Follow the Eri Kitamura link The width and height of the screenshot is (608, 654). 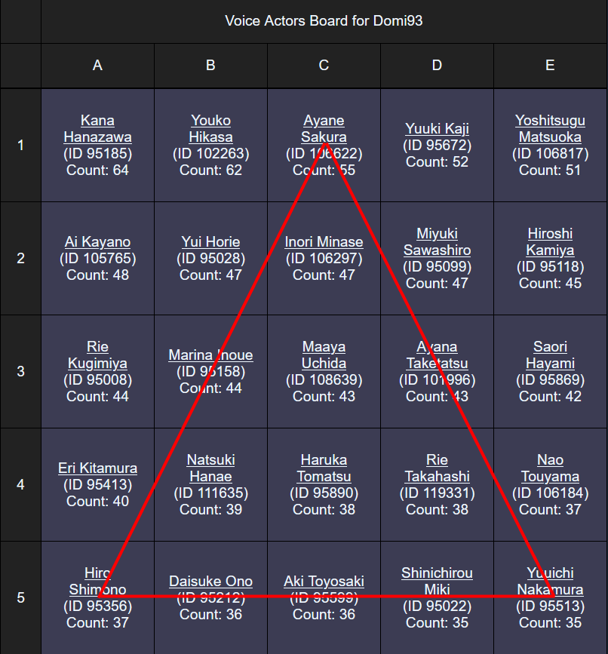click(97, 468)
